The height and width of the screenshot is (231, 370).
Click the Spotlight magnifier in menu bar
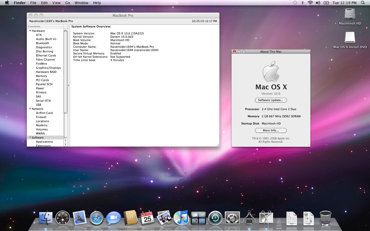point(363,3)
